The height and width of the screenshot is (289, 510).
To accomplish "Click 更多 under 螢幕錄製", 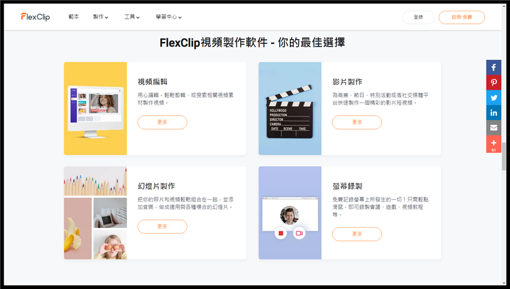I will [357, 234].
